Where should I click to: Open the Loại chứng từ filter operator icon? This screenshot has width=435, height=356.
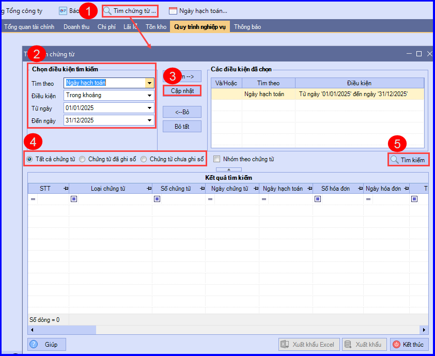click(x=74, y=199)
